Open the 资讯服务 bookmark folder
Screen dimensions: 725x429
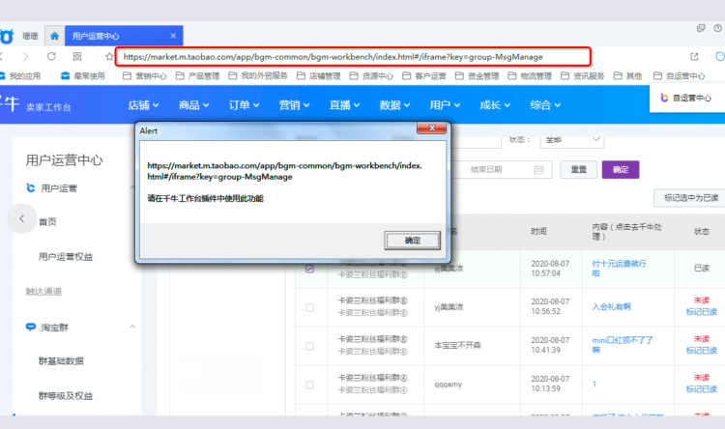coord(582,75)
